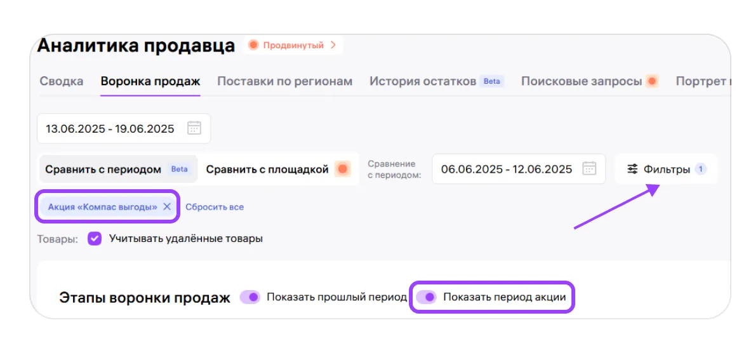Click the Filters sliders icon

[632, 169]
